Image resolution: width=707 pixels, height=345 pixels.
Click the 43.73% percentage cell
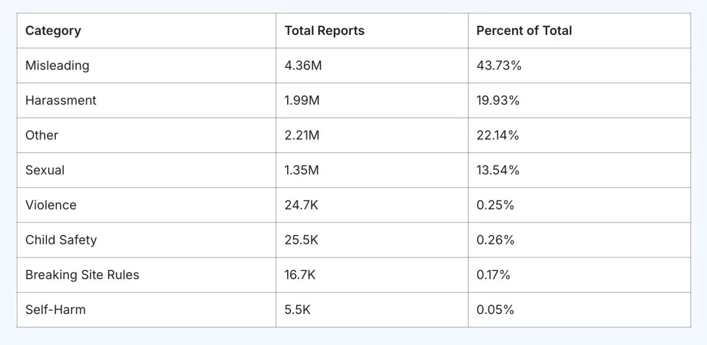pos(499,66)
